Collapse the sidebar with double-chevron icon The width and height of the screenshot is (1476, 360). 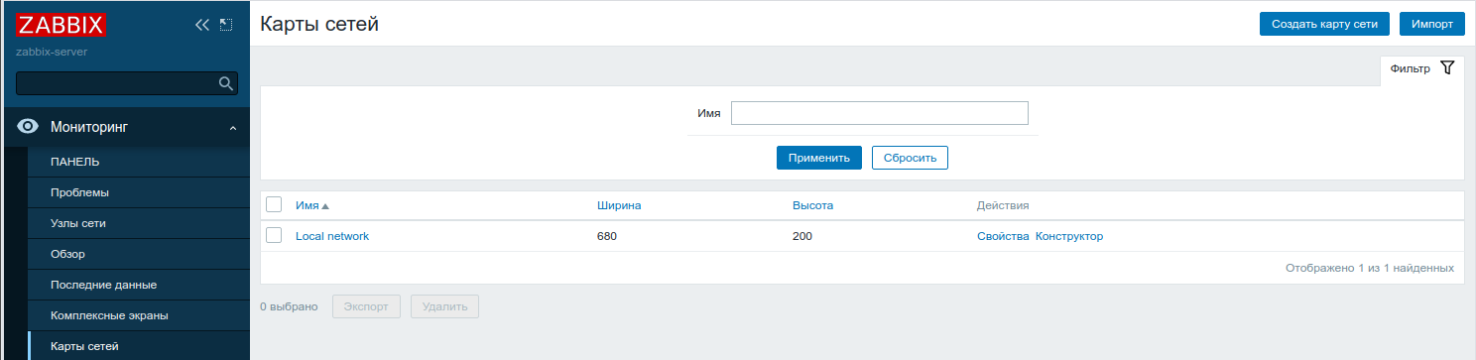pyautogui.click(x=202, y=25)
